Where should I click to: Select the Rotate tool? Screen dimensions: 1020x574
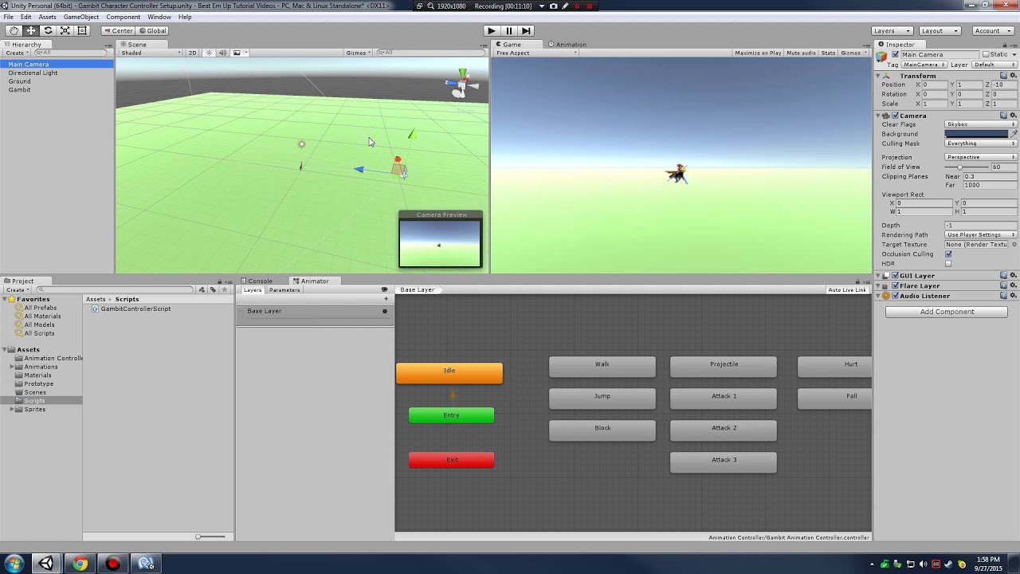pos(48,30)
